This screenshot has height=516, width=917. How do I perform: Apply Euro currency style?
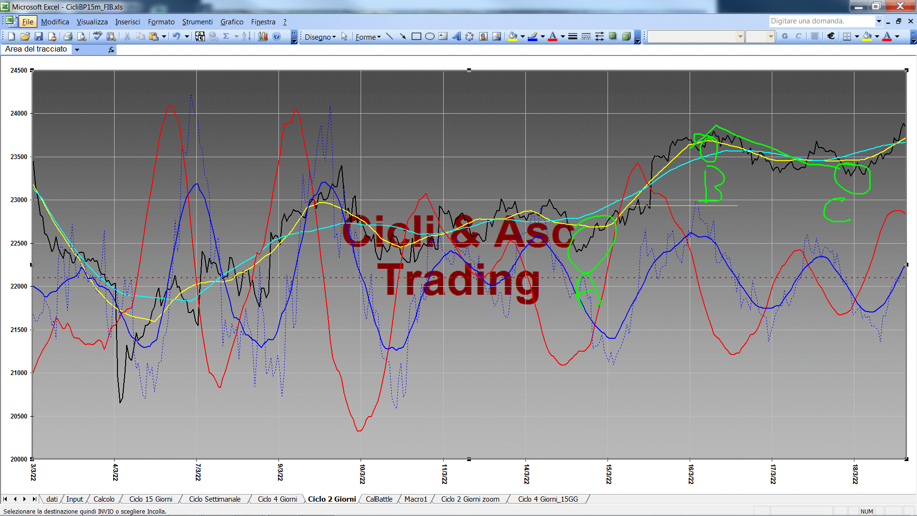[x=831, y=36]
